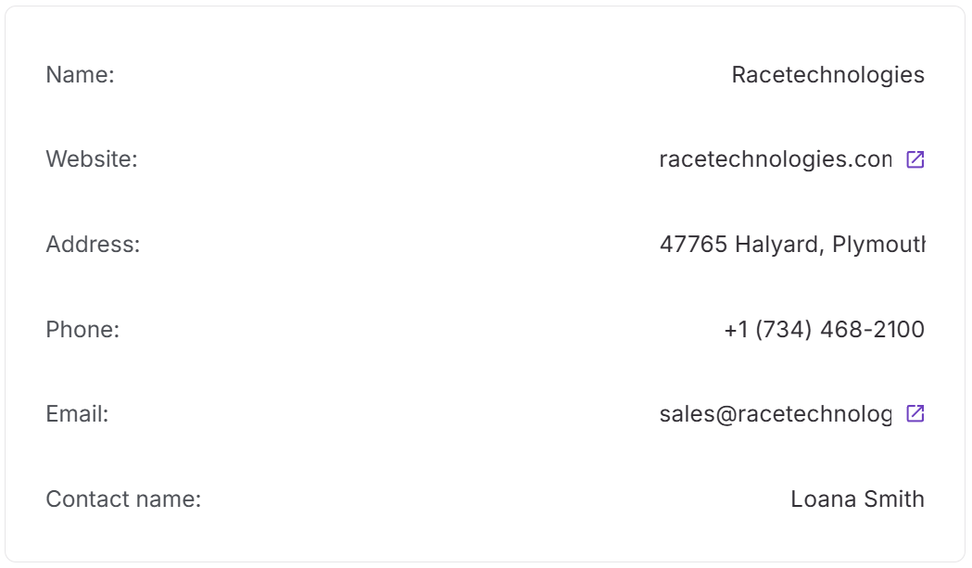This screenshot has width=972, height=568.
Task: Click the truncated Plymouth text in address
Action: 878,245
